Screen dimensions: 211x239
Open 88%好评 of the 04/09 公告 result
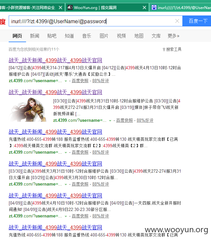coord(101,216)
